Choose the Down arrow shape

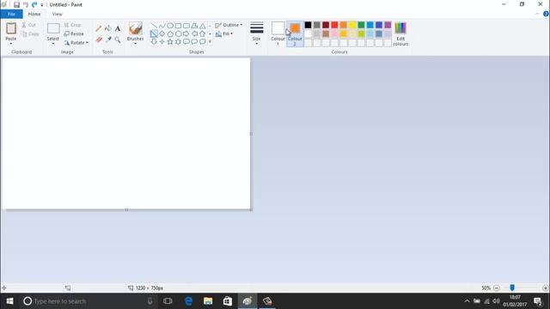tap(154, 42)
